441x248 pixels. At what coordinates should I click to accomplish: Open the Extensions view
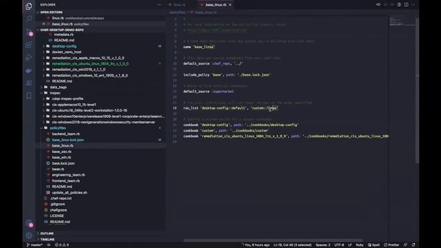point(29,45)
